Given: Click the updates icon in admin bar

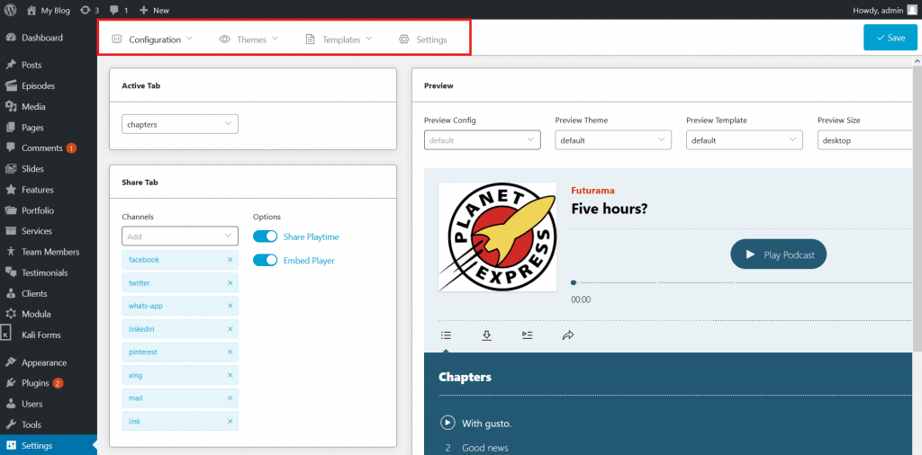Looking at the screenshot, I should [x=89, y=10].
